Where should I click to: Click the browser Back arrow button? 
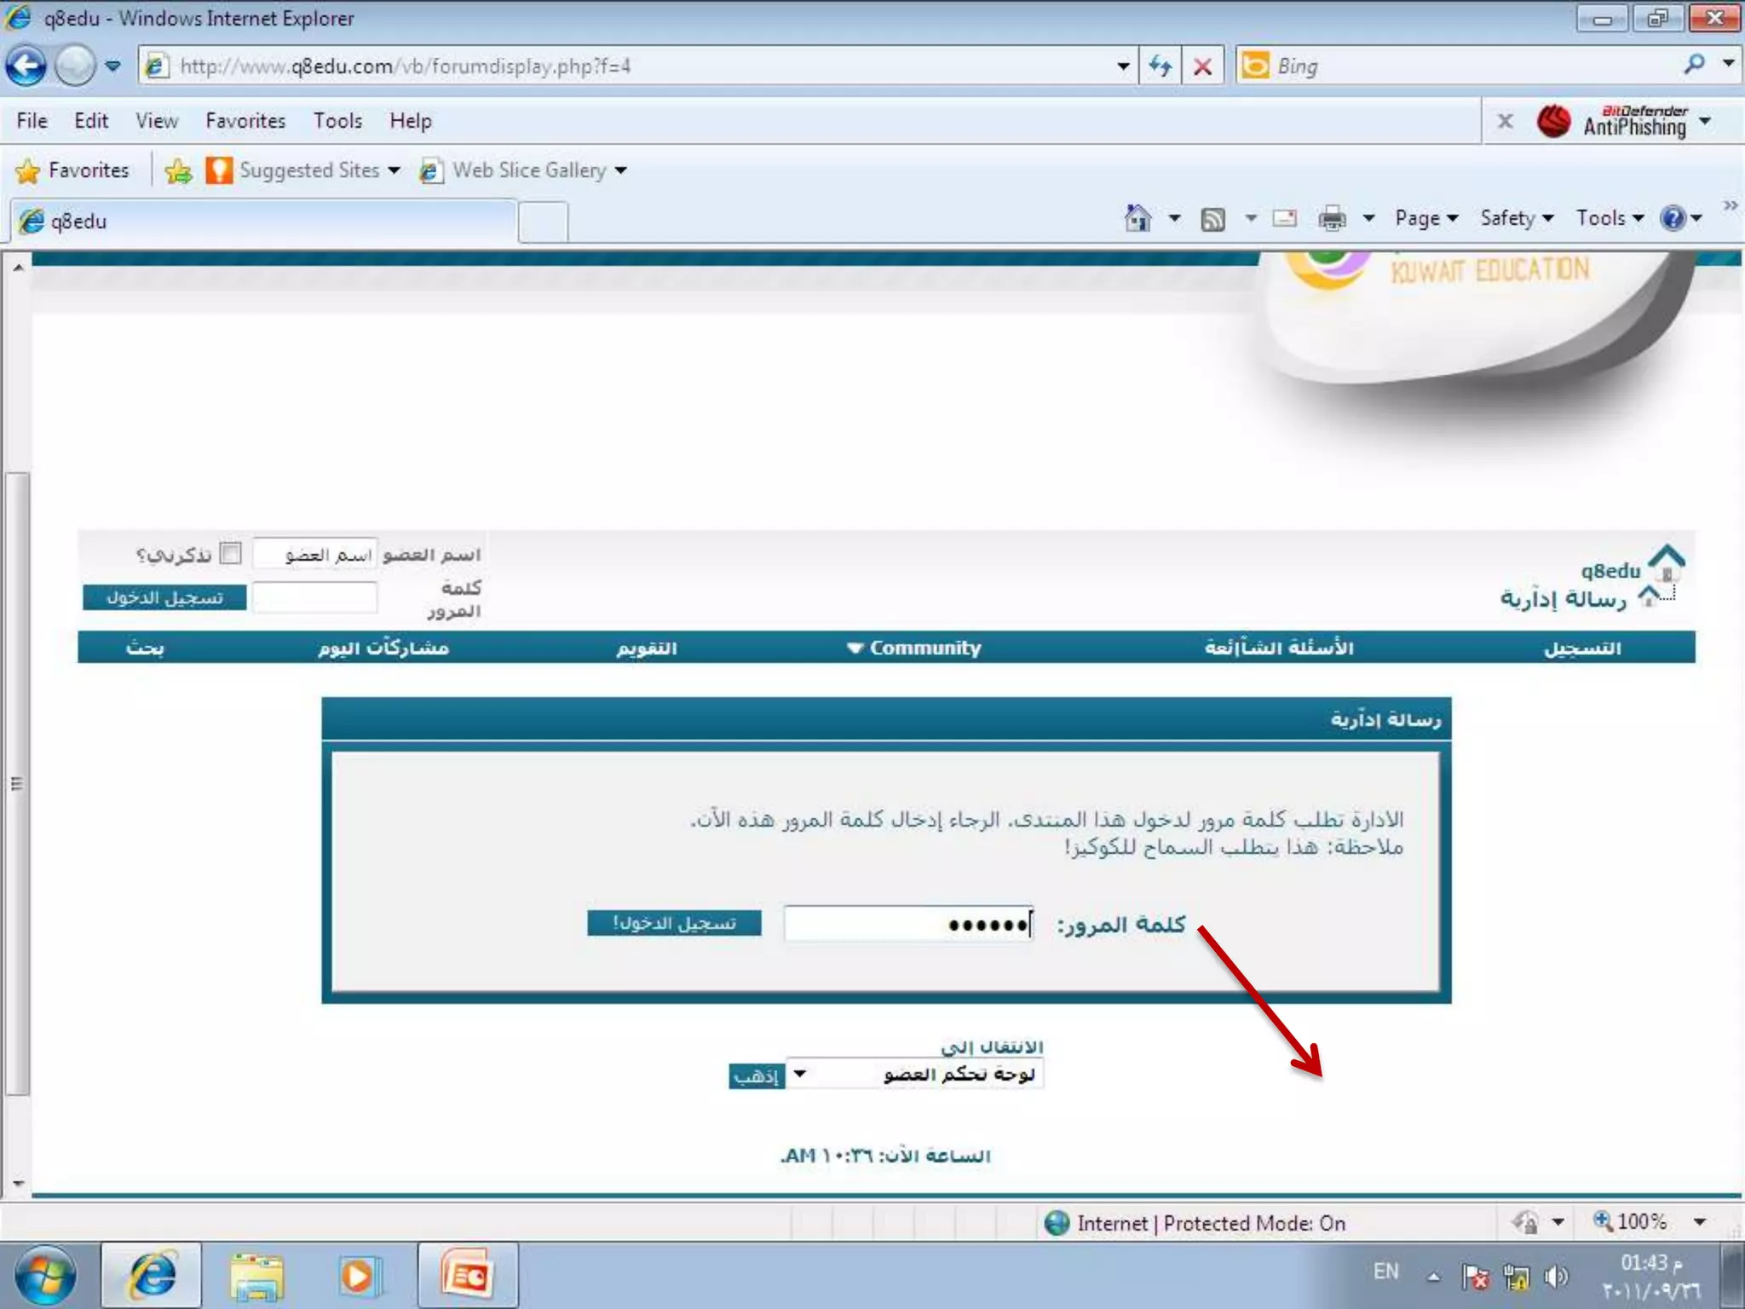pos(26,66)
